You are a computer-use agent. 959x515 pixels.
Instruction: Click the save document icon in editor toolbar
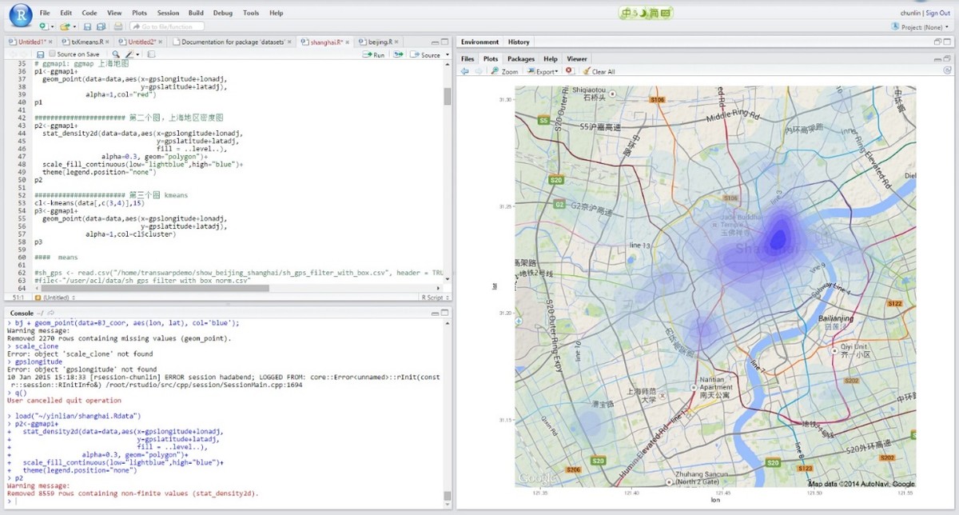pos(42,54)
